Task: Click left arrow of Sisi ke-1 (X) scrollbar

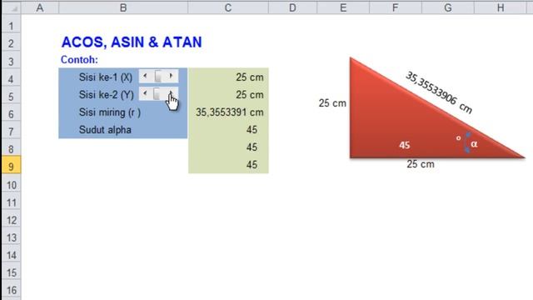Action: 145,76
